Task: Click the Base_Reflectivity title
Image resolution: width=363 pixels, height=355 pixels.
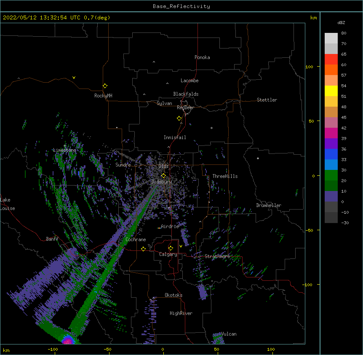Action: [181, 6]
